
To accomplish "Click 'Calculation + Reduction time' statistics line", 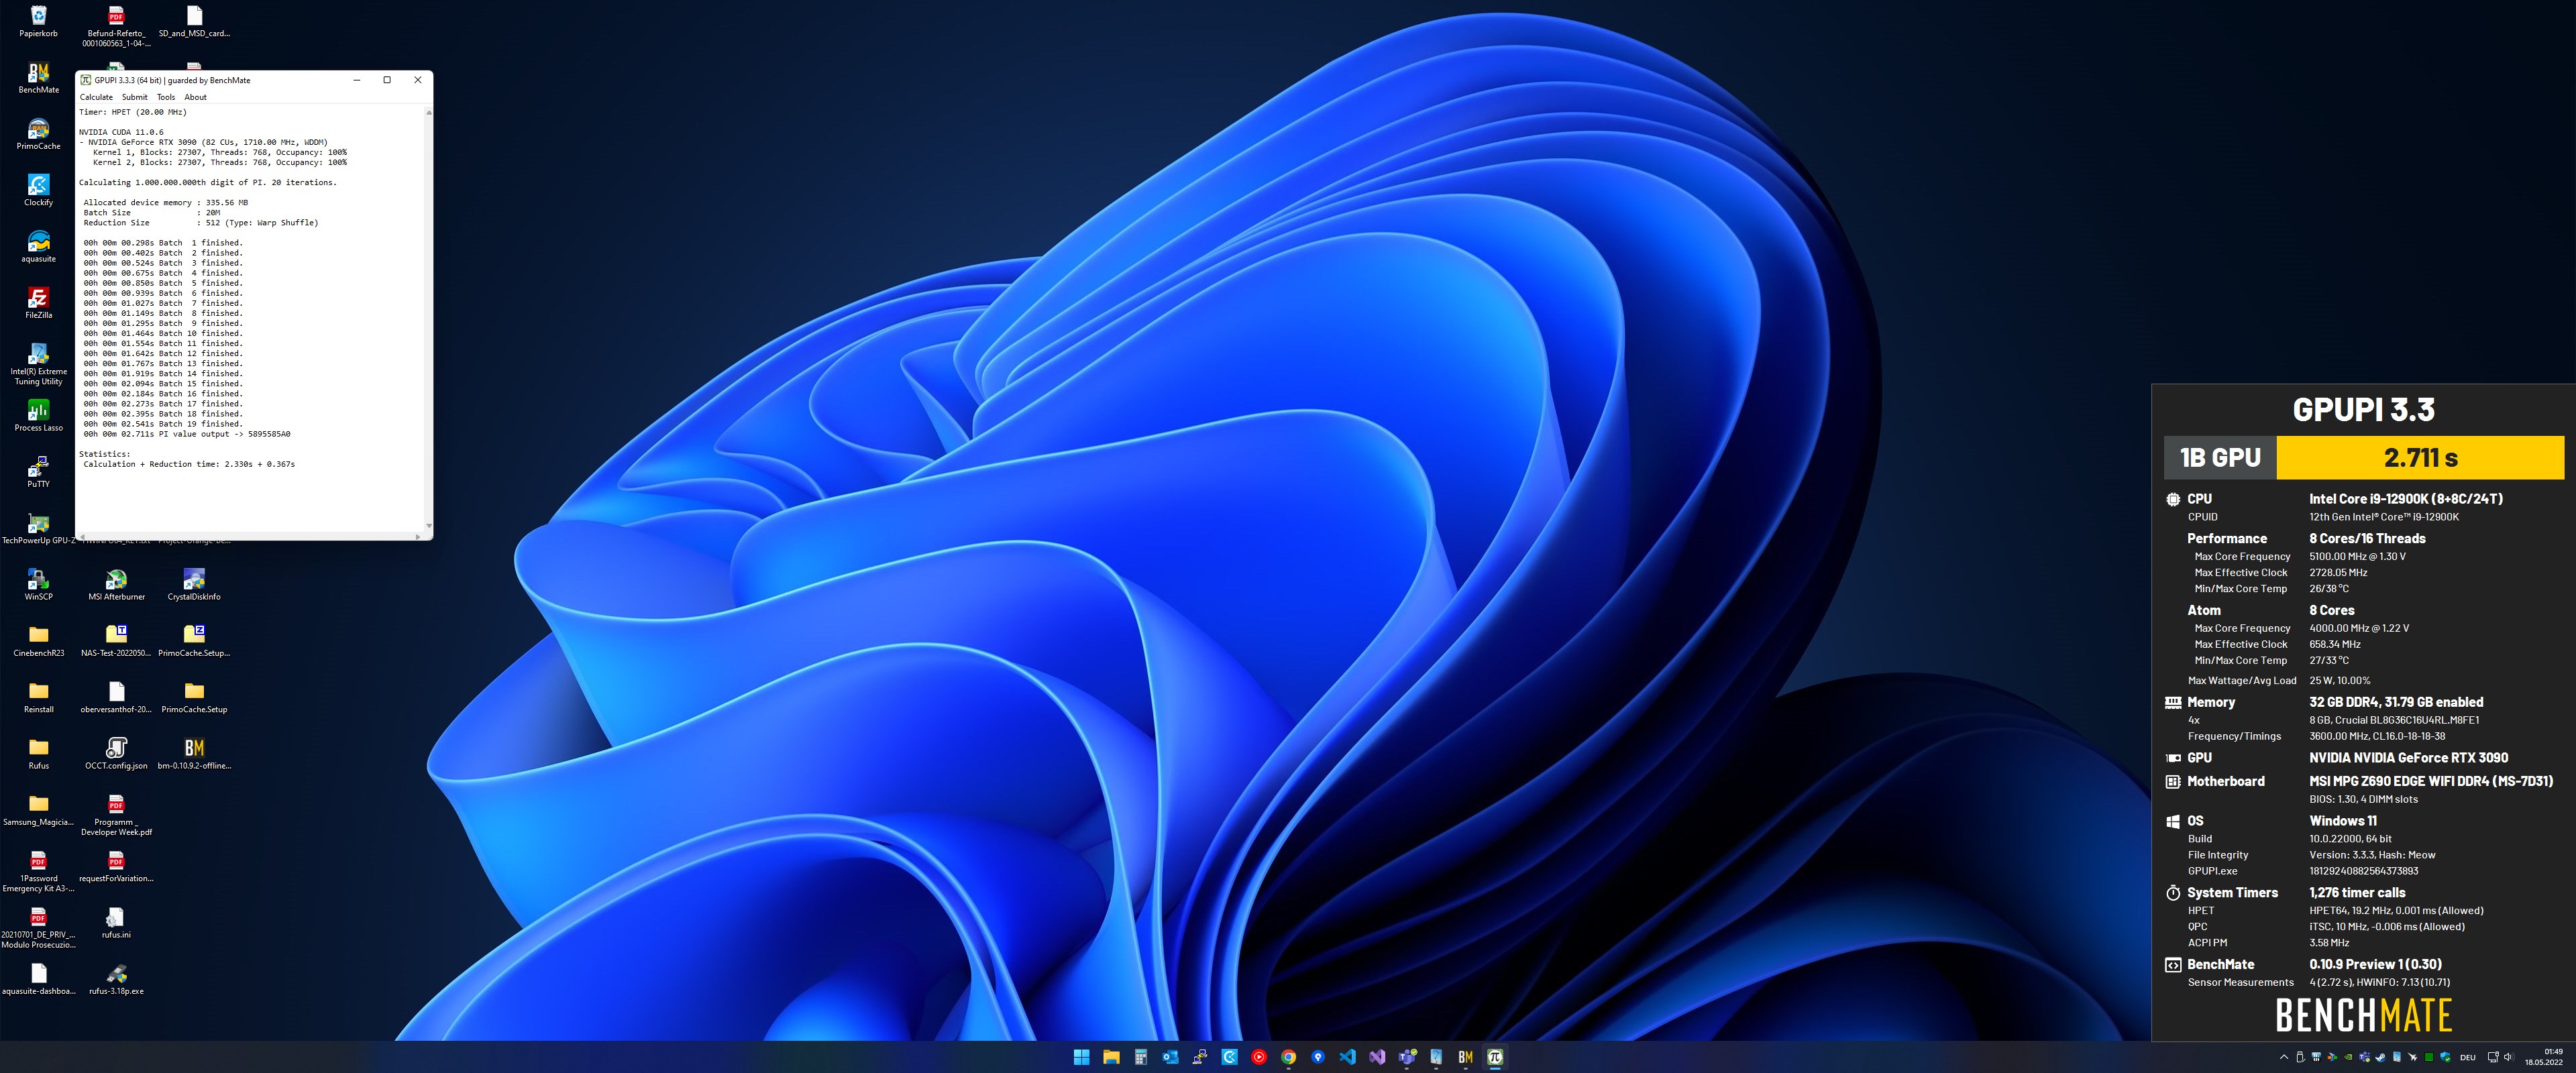I will coord(189,464).
